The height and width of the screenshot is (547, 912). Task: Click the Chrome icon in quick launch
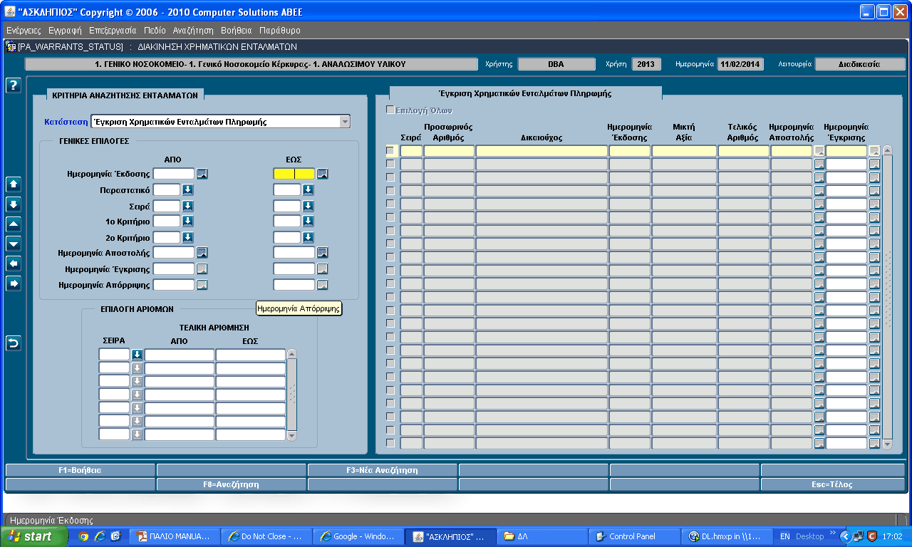pos(83,536)
